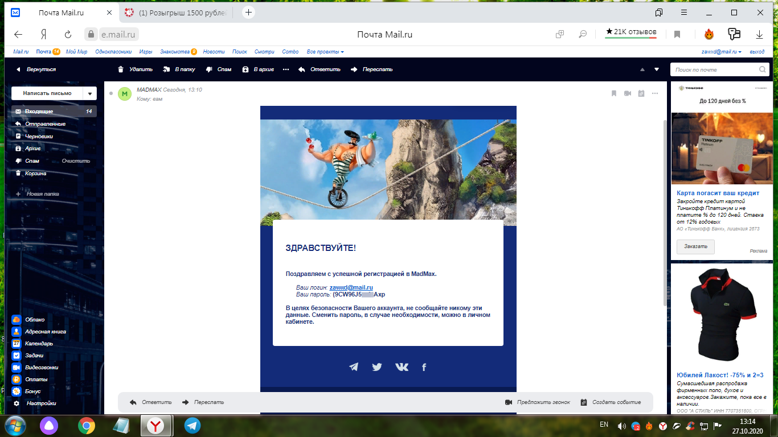
Task: Click the Поиск по почте search field
Action: coord(715,69)
